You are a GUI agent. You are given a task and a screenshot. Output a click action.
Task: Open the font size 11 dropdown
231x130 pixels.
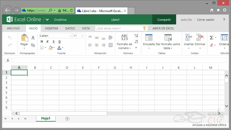78,36
